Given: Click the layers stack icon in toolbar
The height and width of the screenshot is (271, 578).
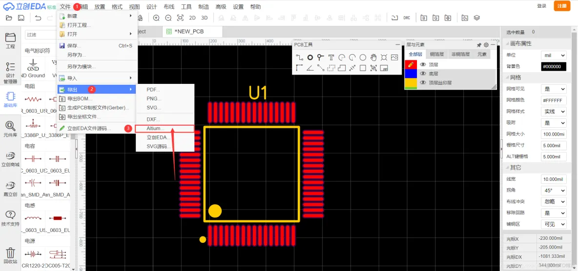Looking at the screenshot, I should click(476, 18).
